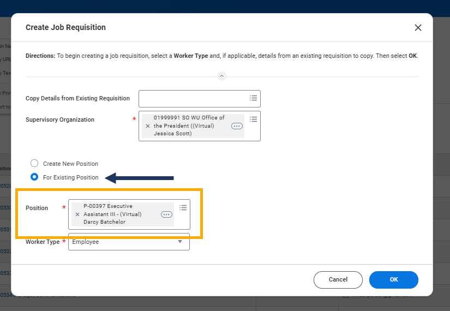Remove the selected Supervisory Organization with its X icon

pyautogui.click(x=148, y=126)
